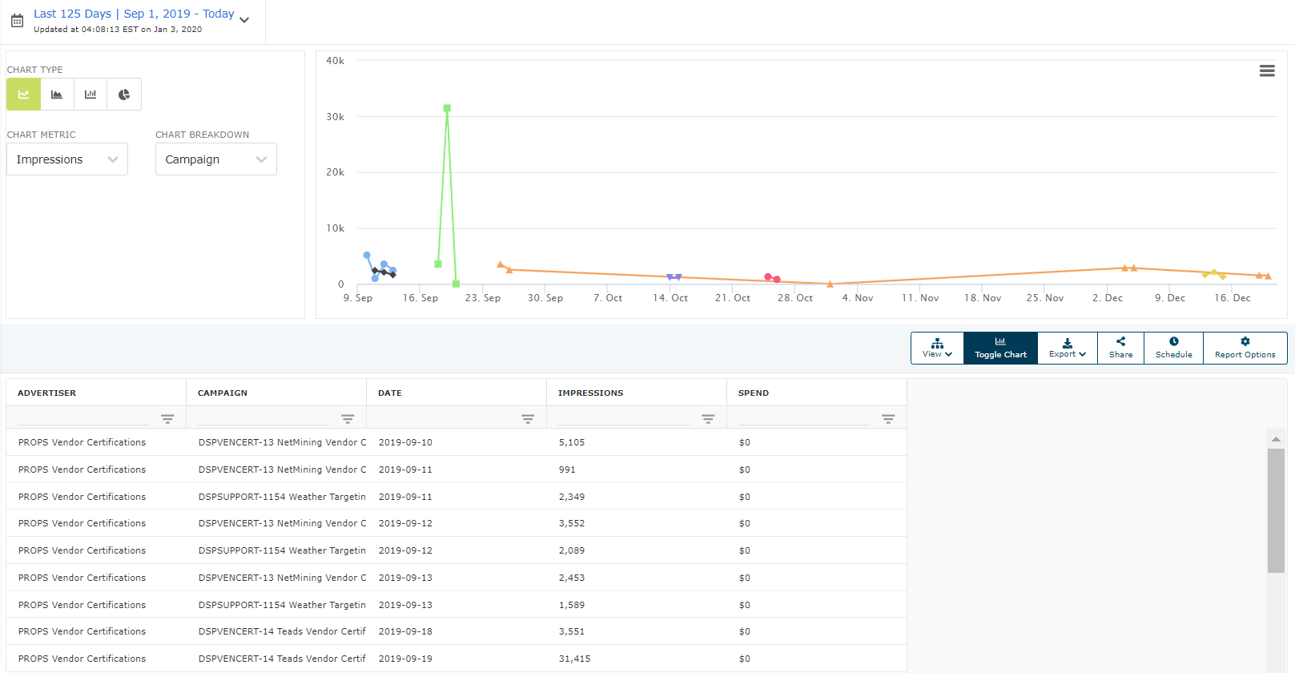The width and height of the screenshot is (1295, 673).
Task: Open the chart hamburger menu
Action: click(x=1267, y=71)
